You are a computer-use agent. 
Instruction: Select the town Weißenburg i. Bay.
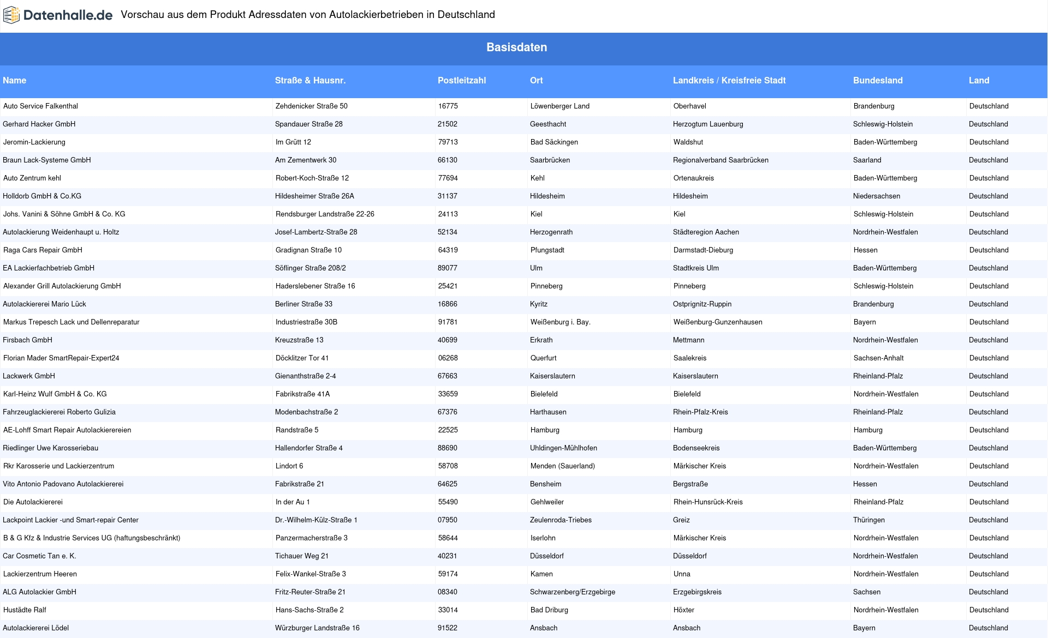(561, 322)
